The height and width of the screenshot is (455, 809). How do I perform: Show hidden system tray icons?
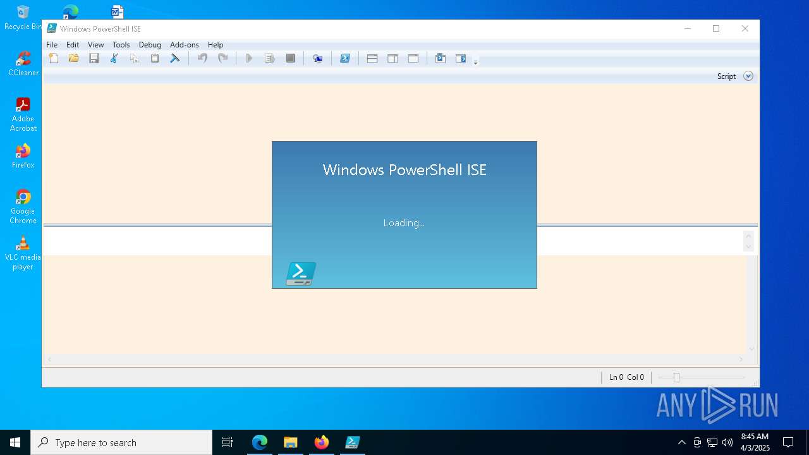(681, 442)
